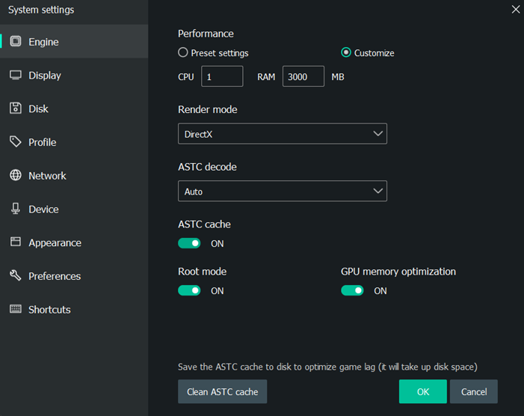Switch to the Appearance tab
Viewport: 524px width, 416px height.
[x=74, y=242]
